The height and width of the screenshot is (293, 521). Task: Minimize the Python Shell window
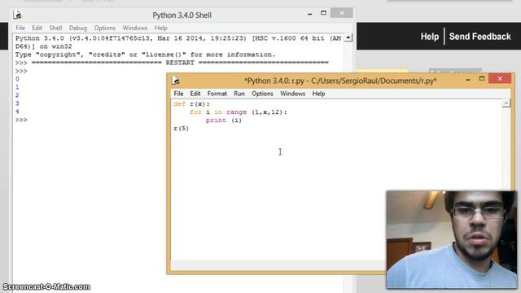[x=309, y=14]
